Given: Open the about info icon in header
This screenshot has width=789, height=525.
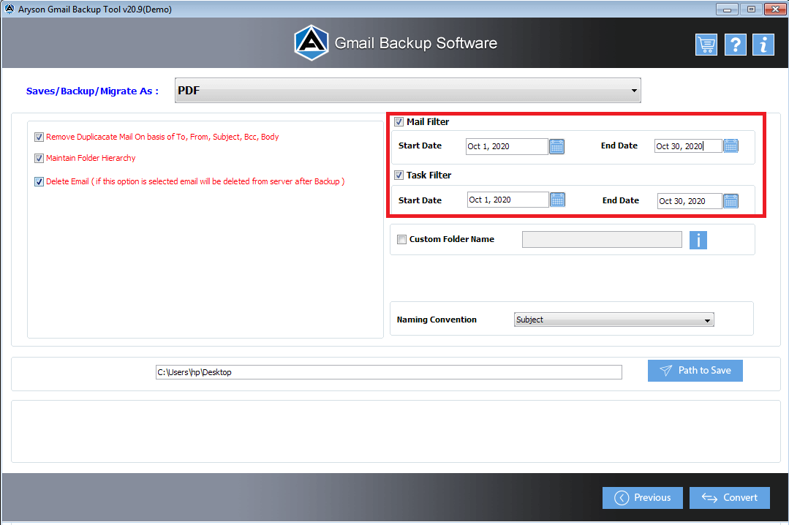Looking at the screenshot, I should pos(763,45).
